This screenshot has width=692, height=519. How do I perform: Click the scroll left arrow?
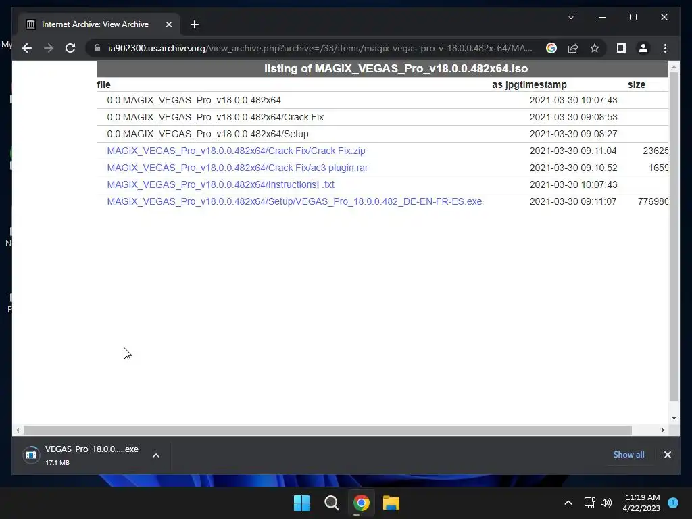click(17, 430)
